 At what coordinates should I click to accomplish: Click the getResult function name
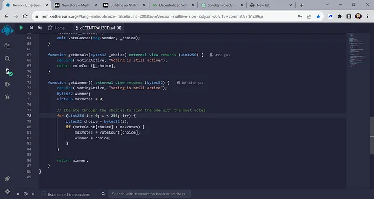click(78, 55)
